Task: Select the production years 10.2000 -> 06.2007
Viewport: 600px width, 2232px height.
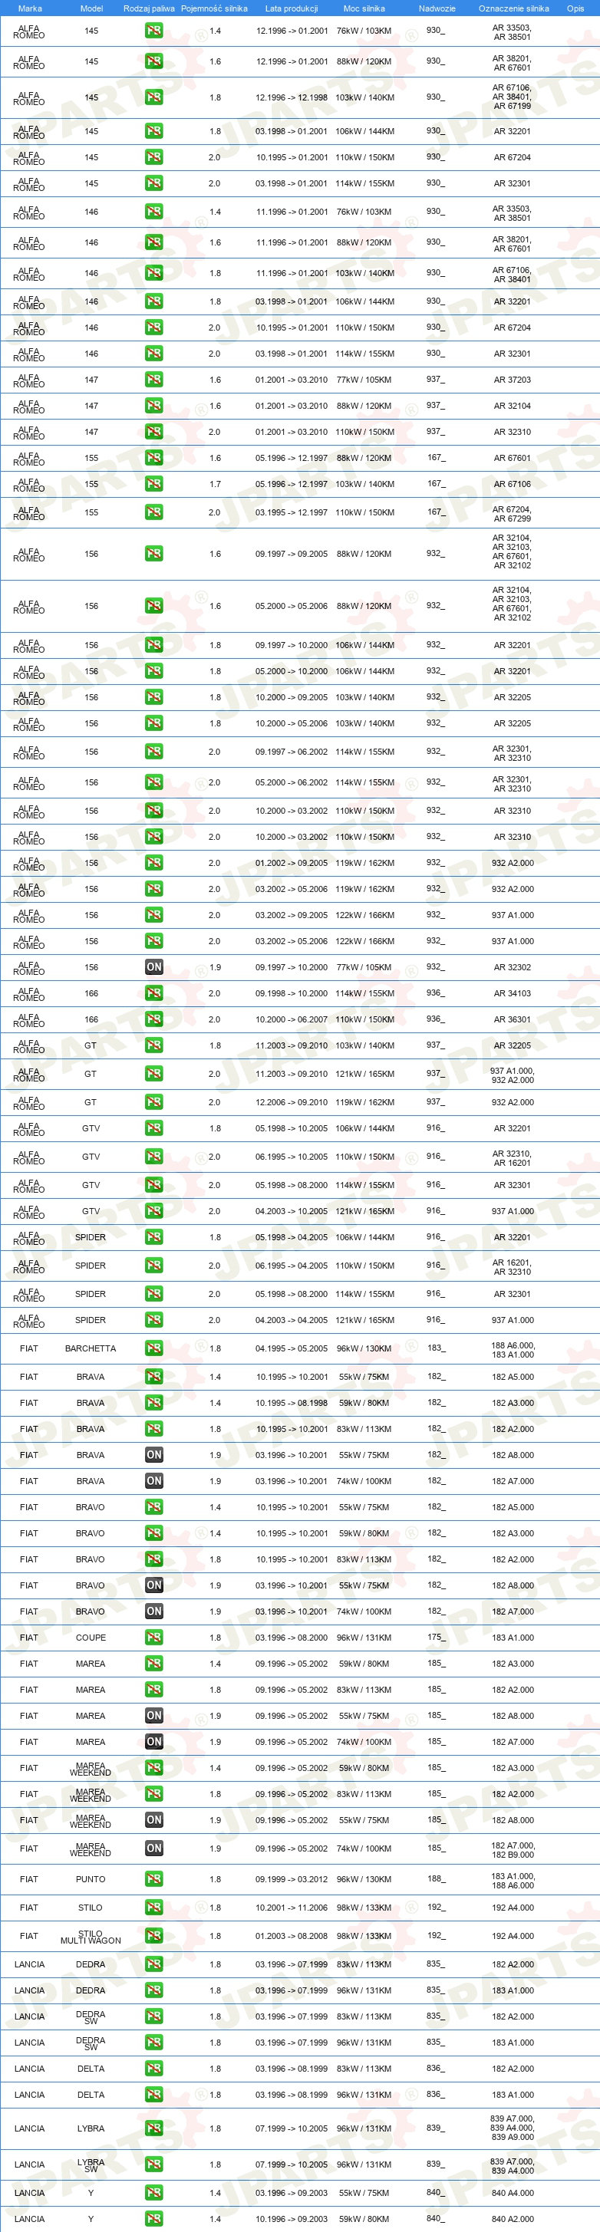Action: point(292,1019)
